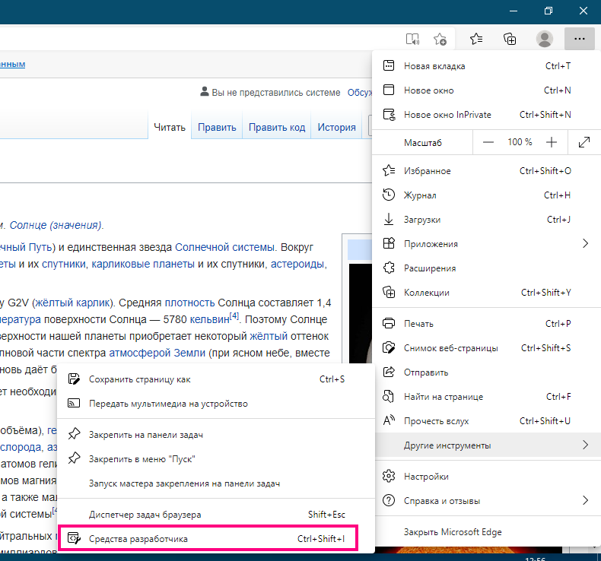The image size is (601, 561).
Task: Open the Collections toolbar icon
Action: 510,39
